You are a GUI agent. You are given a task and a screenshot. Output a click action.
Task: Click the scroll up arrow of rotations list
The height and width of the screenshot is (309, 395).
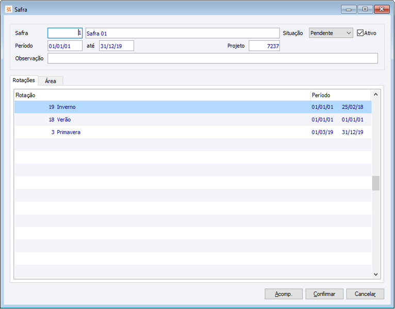click(x=375, y=94)
